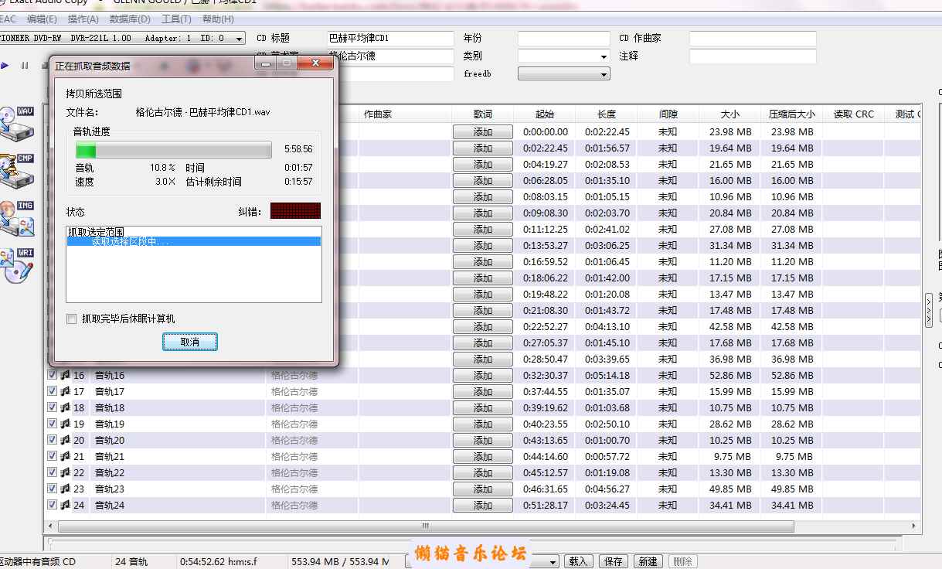Click the size cell 52.86 MB under 大小
942x569 pixels.
(x=730, y=376)
